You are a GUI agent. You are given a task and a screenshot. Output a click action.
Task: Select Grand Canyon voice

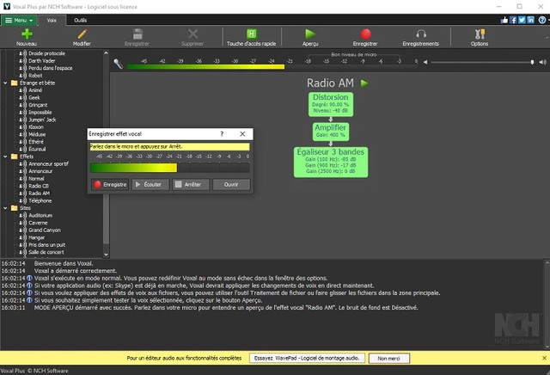tap(45, 231)
